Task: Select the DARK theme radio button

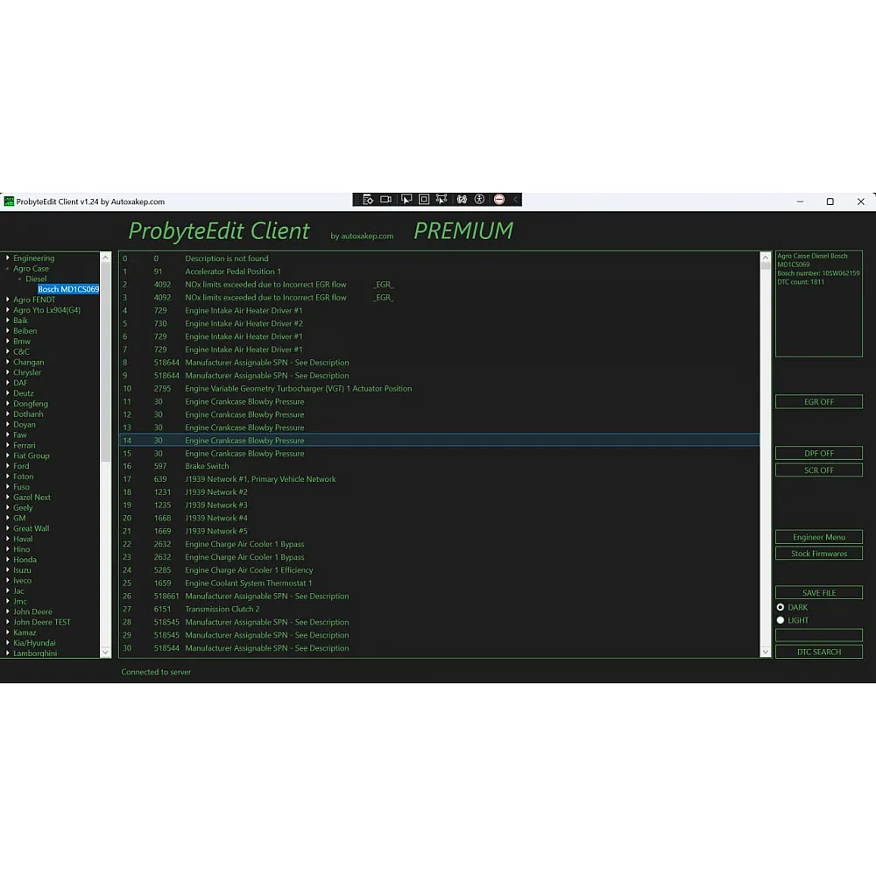Action: click(781, 607)
